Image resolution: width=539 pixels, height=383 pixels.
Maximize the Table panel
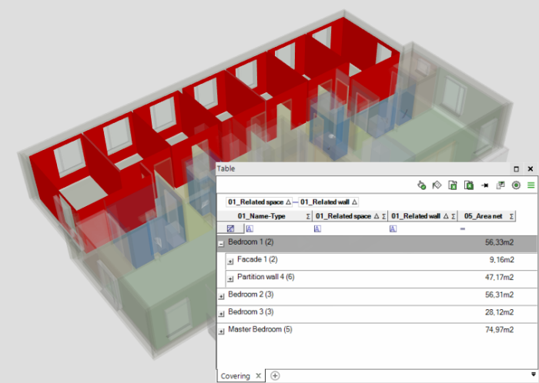click(516, 169)
